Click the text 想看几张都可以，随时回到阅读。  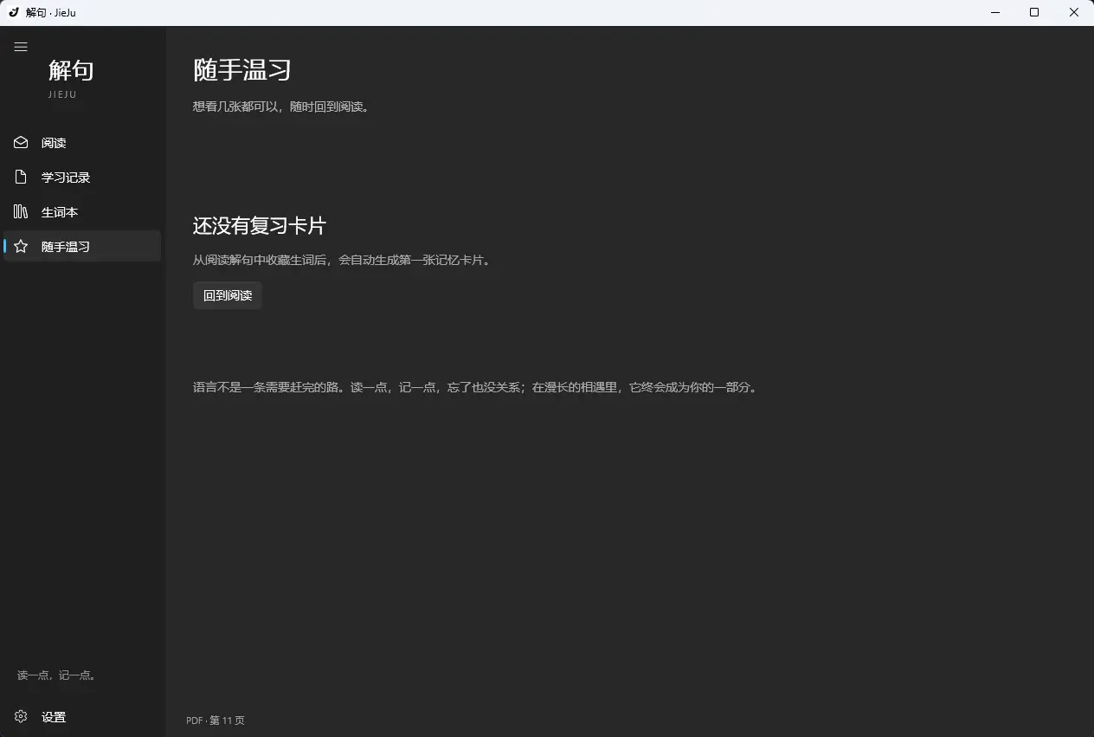pyautogui.click(x=281, y=107)
